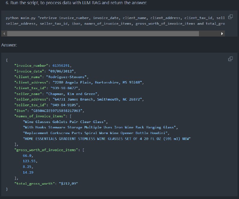Click the client name "Rodriguez-Stevens"
This screenshot has height=199, width=239.
66,77
